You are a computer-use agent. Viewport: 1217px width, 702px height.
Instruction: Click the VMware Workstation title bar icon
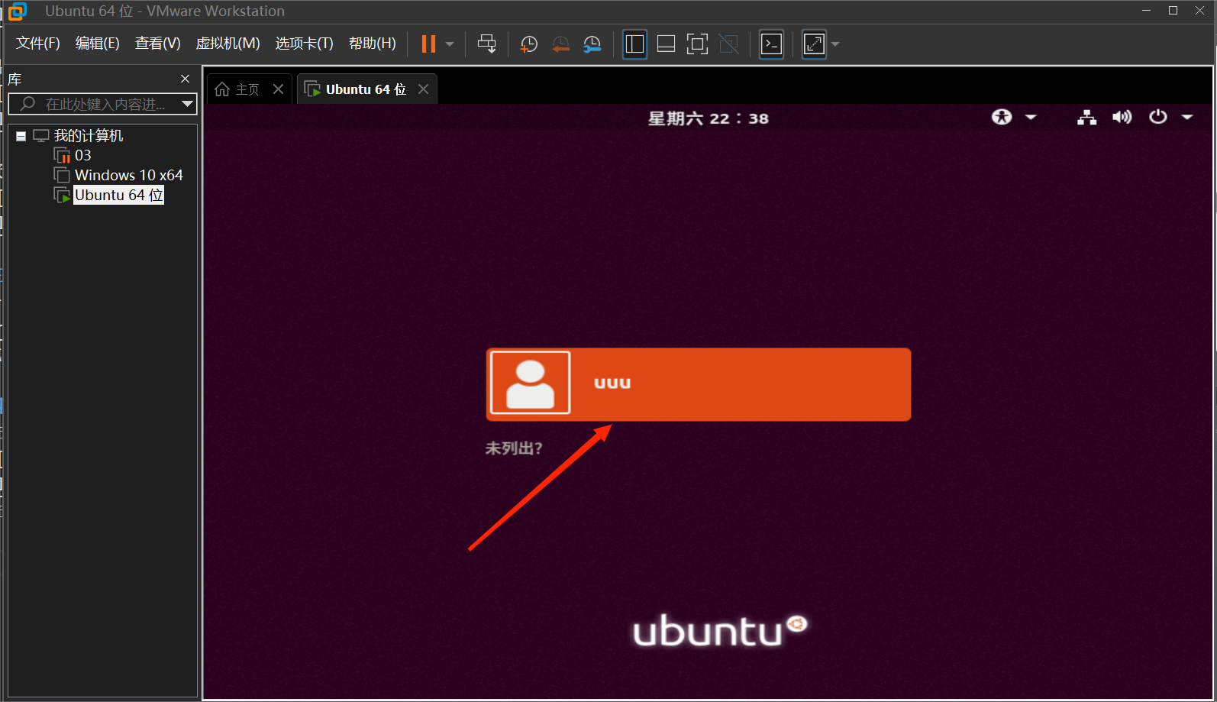tap(17, 11)
